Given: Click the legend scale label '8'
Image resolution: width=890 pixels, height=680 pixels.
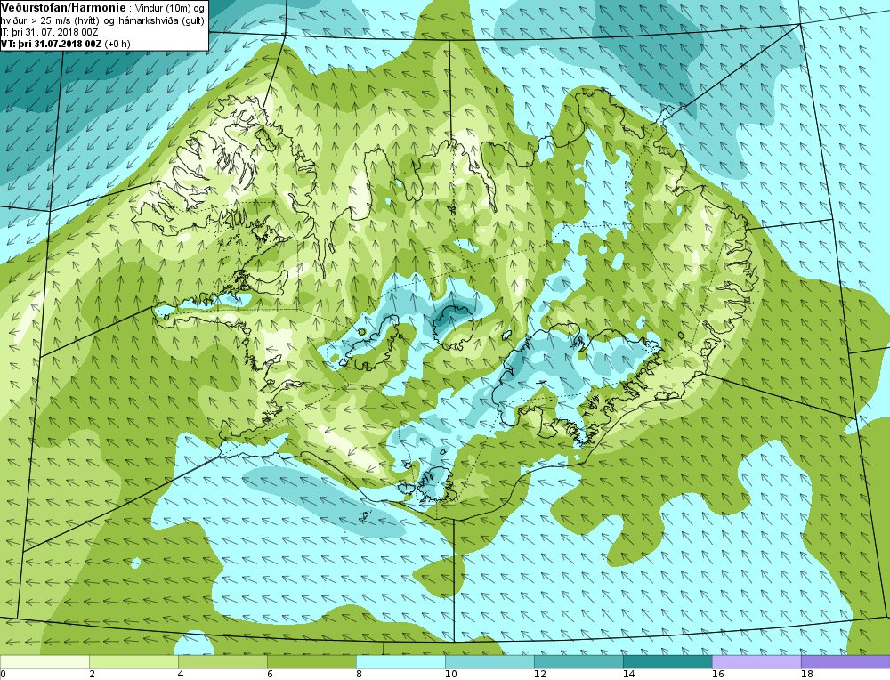Looking at the screenshot, I should pyautogui.click(x=359, y=675).
